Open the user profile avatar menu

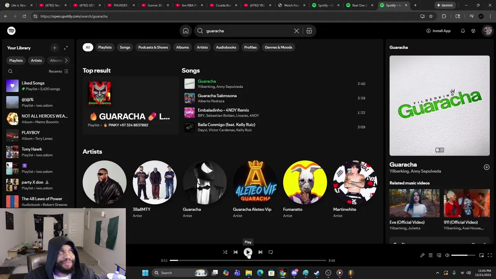[x=487, y=31]
